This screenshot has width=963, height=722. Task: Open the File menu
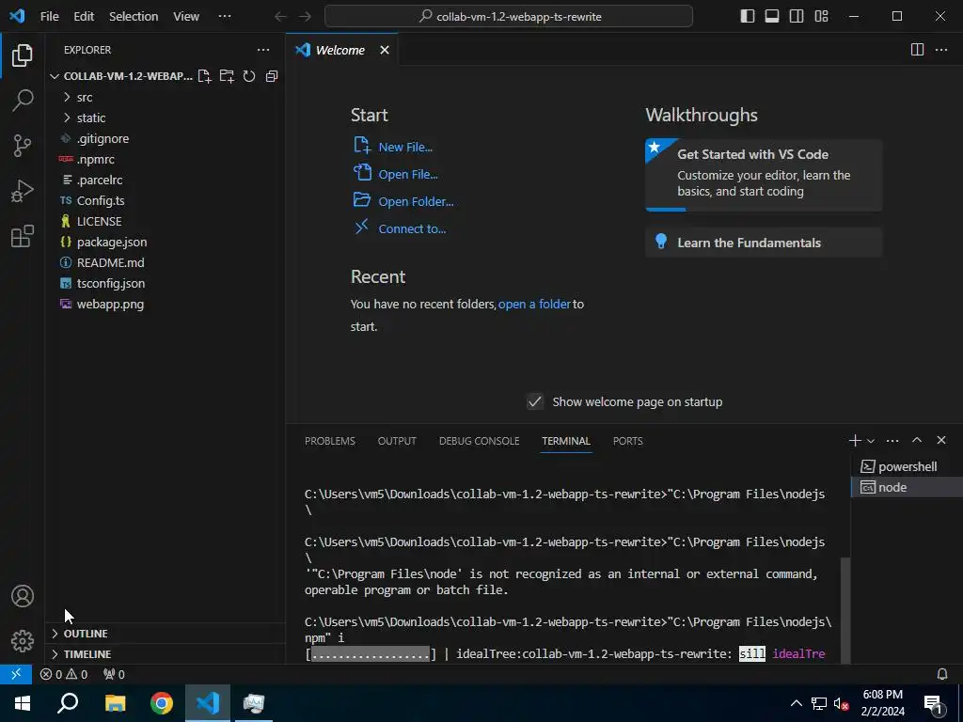(x=50, y=17)
